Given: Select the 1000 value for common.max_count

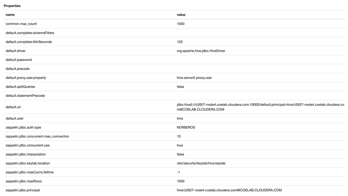Looking at the screenshot, I should [180, 24].
